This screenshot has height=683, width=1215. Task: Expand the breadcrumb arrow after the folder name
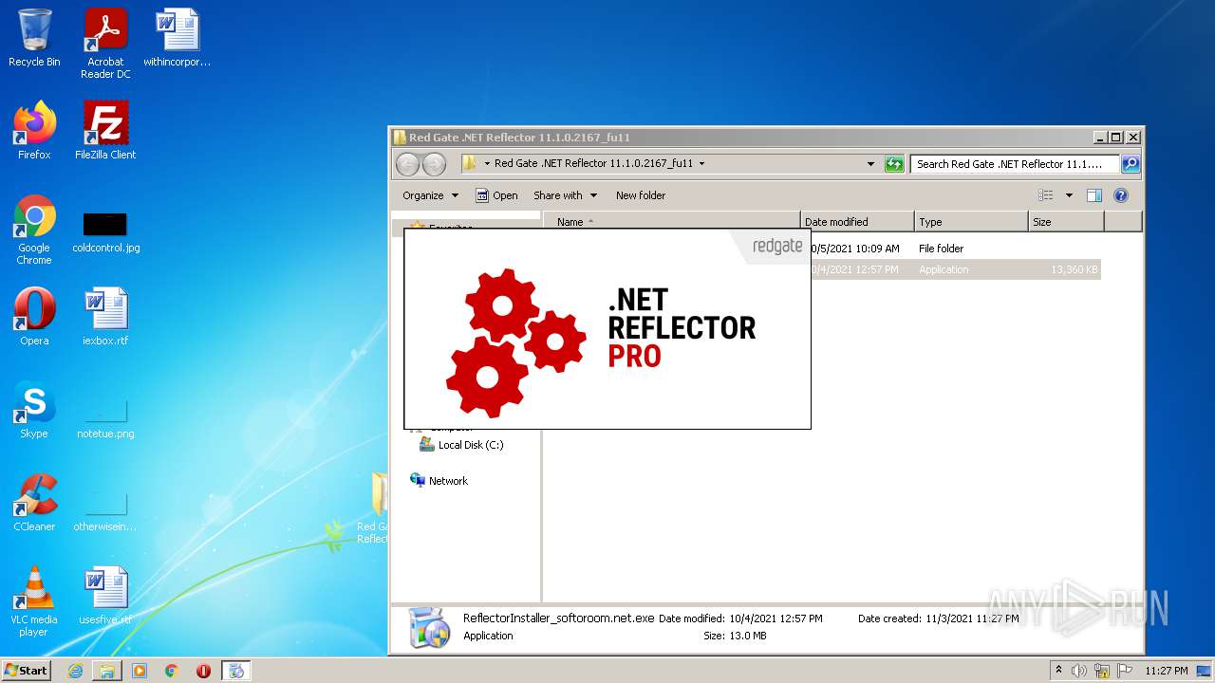point(701,163)
